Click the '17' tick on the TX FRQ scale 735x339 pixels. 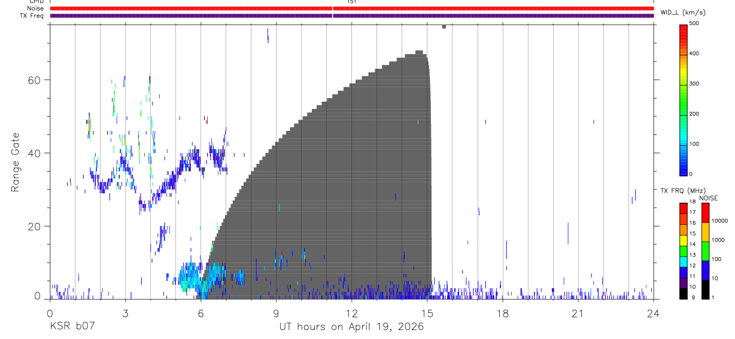pyautogui.click(x=693, y=212)
